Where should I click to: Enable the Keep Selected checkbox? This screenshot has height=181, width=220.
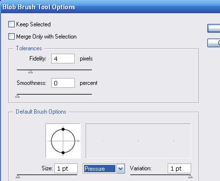pos(12,24)
